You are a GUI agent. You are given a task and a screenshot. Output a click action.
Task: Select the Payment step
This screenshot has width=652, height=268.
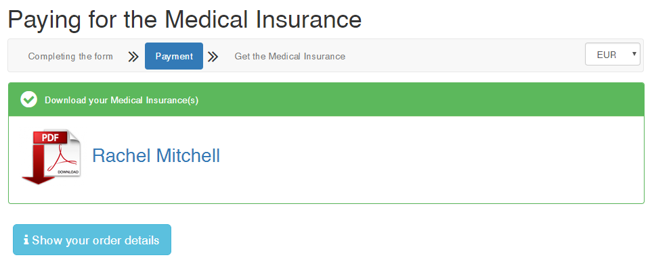tap(174, 56)
